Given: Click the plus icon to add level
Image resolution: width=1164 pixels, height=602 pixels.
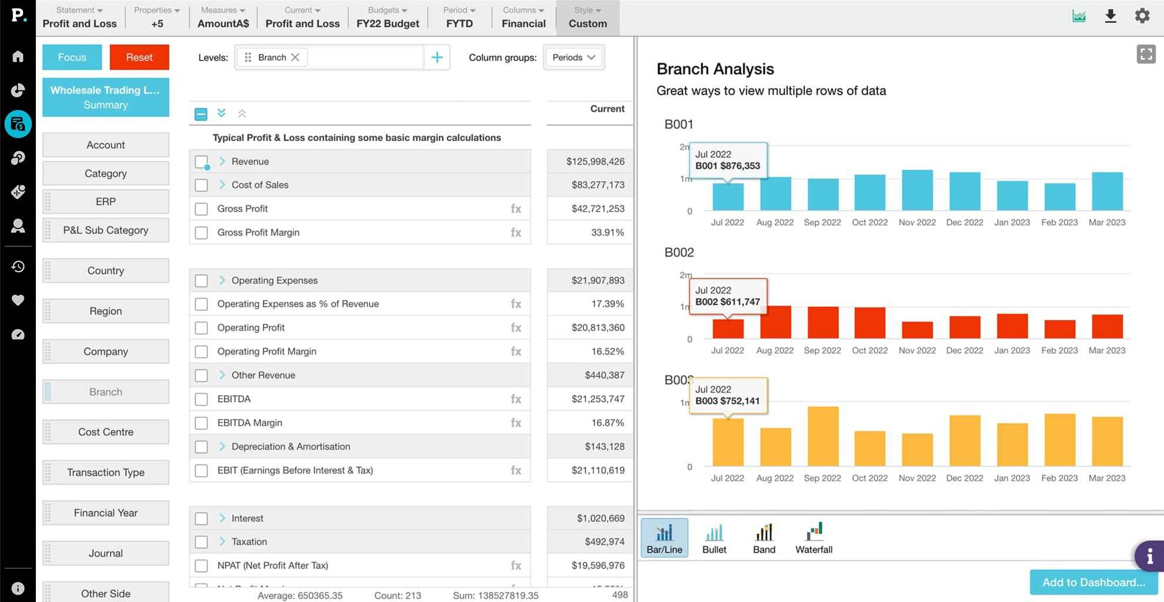Looking at the screenshot, I should pyautogui.click(x=437, y=58).
